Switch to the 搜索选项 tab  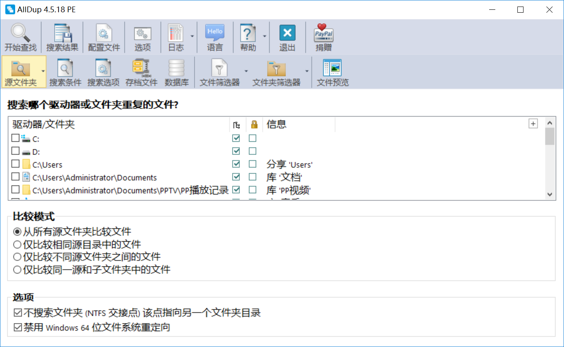click(x=103, y=72)
